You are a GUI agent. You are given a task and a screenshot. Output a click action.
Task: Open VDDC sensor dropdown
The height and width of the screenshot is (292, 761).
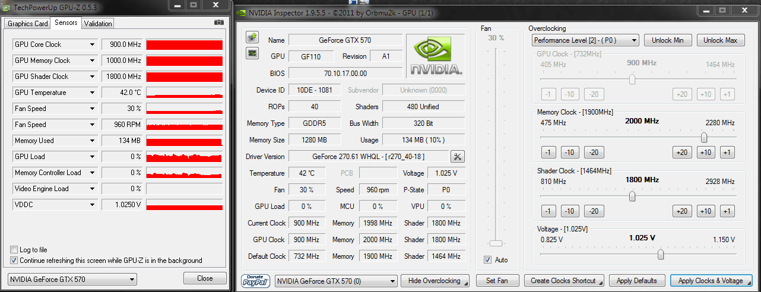pyautogui.click(x=92, y=205)
